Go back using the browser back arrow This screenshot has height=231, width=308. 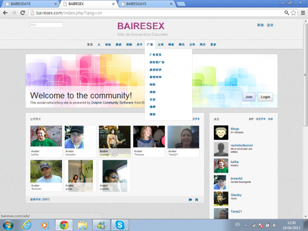click(x=5, y=13)
